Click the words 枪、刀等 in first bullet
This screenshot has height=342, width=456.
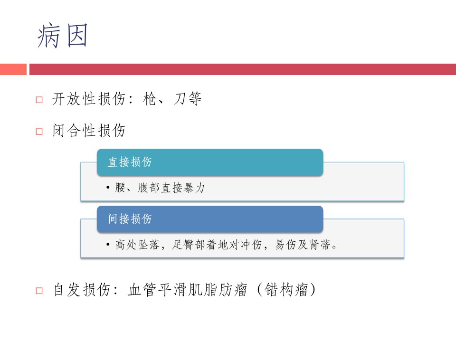(x=172, y=99)
